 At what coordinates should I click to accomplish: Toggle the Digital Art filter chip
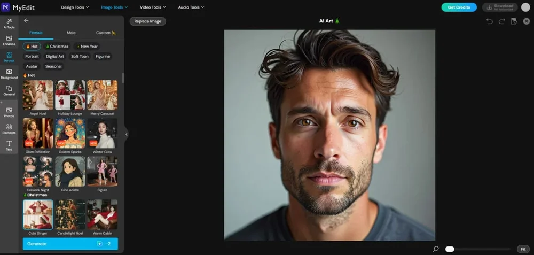click(55, 57)
